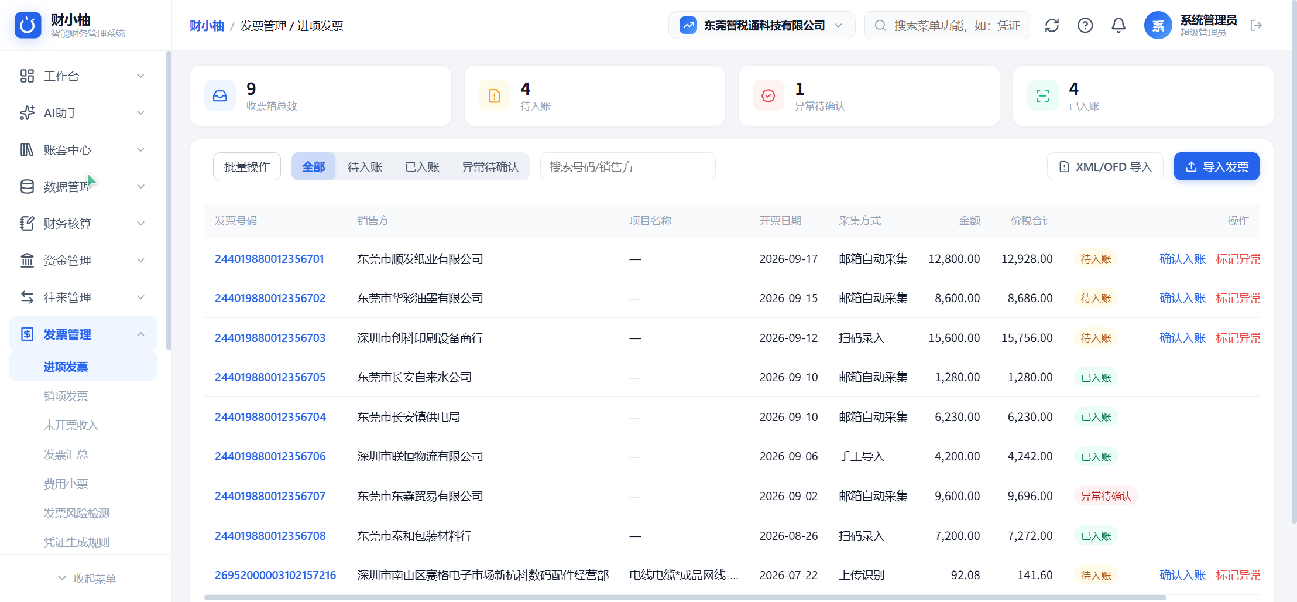Open the 发票风险检测 submenu item
This screenshot has width=1297, height=602.
pyautogui.click(x=77, y=513)
